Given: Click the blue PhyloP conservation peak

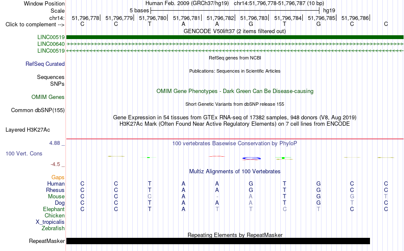Looking at the screenshot, I should [x=251, y=158].
